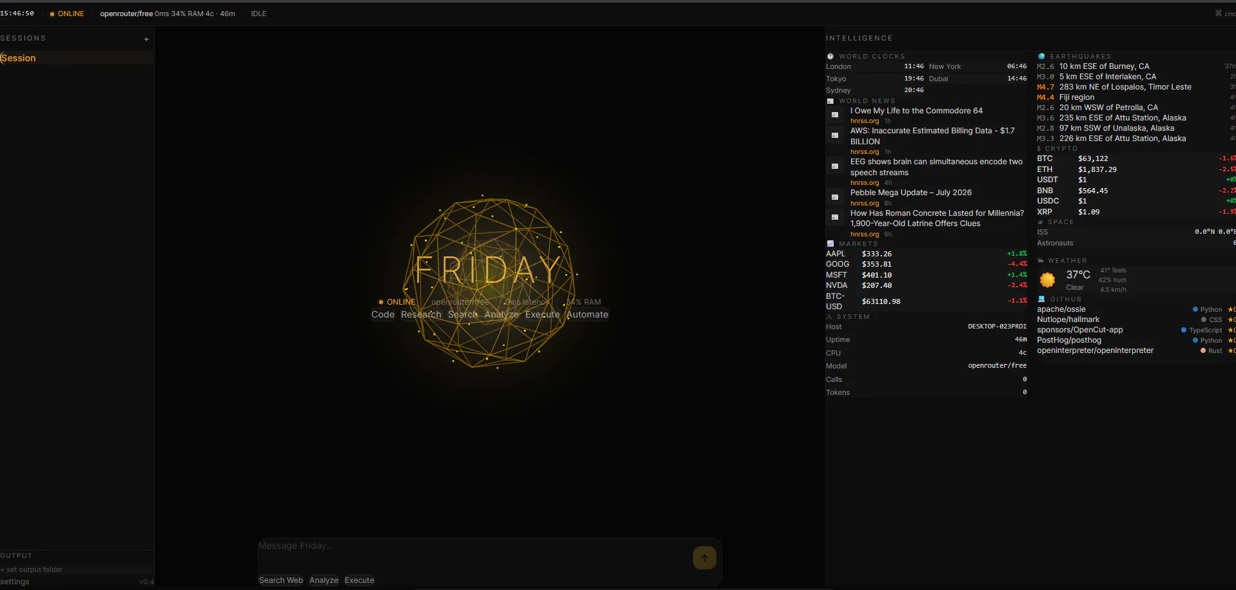Open apache/ossie repository link
Screen dimensions: 1236x590
[x=1061, y=309]
